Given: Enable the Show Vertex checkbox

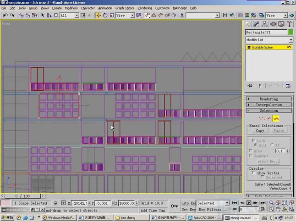Looking at the screenshot, I should pos(254,173).
